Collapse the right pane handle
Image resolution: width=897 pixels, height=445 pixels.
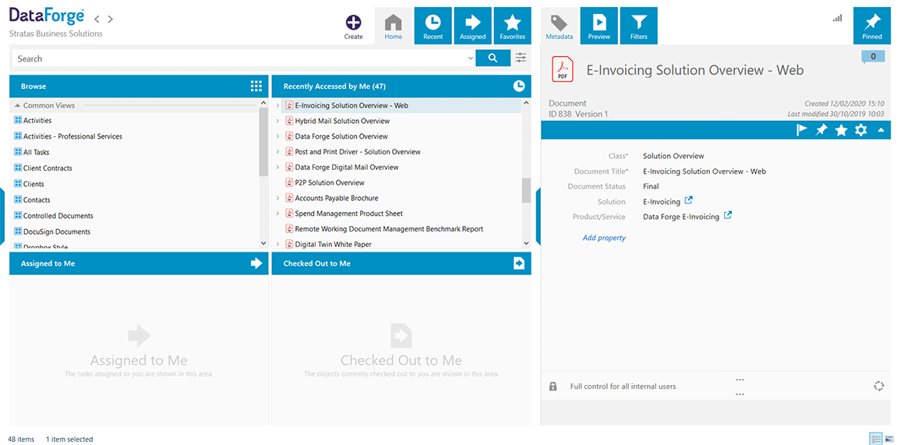(x=538, y=216)
